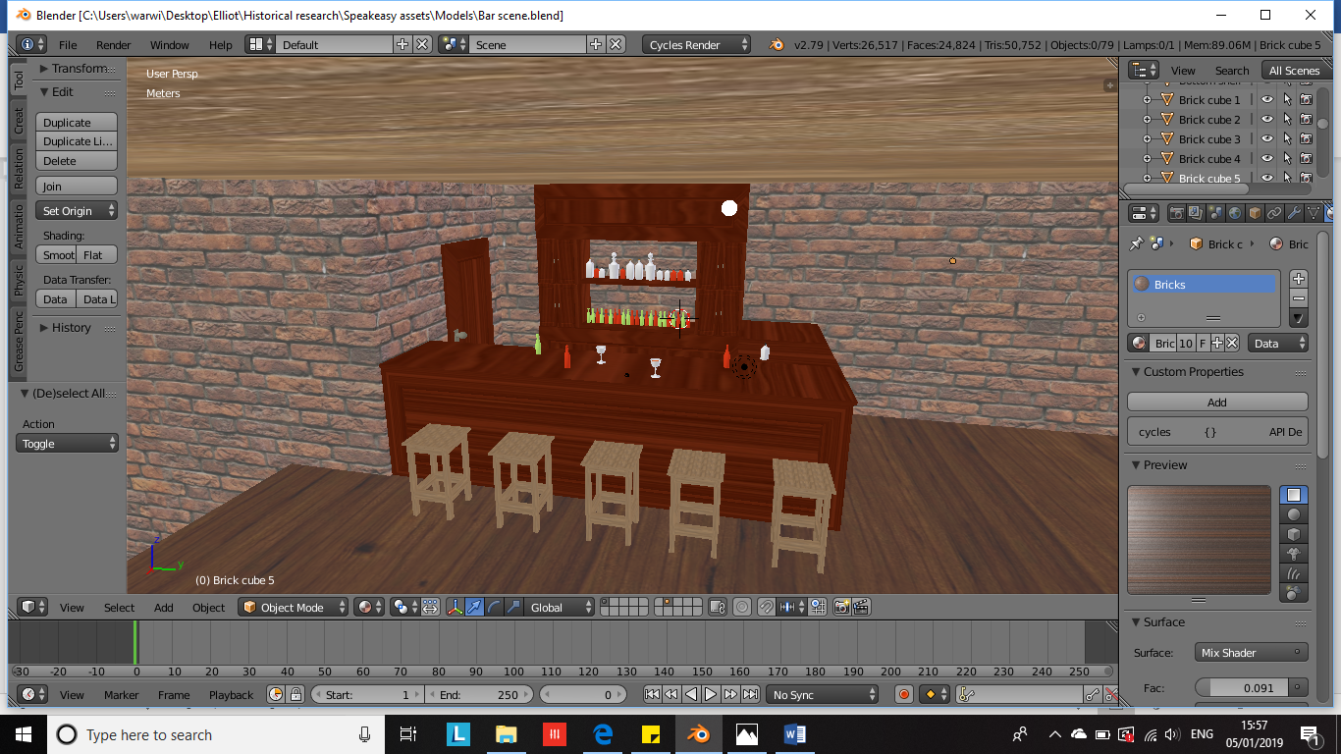Switch to the Relations sidebar tab

[18, 169]
